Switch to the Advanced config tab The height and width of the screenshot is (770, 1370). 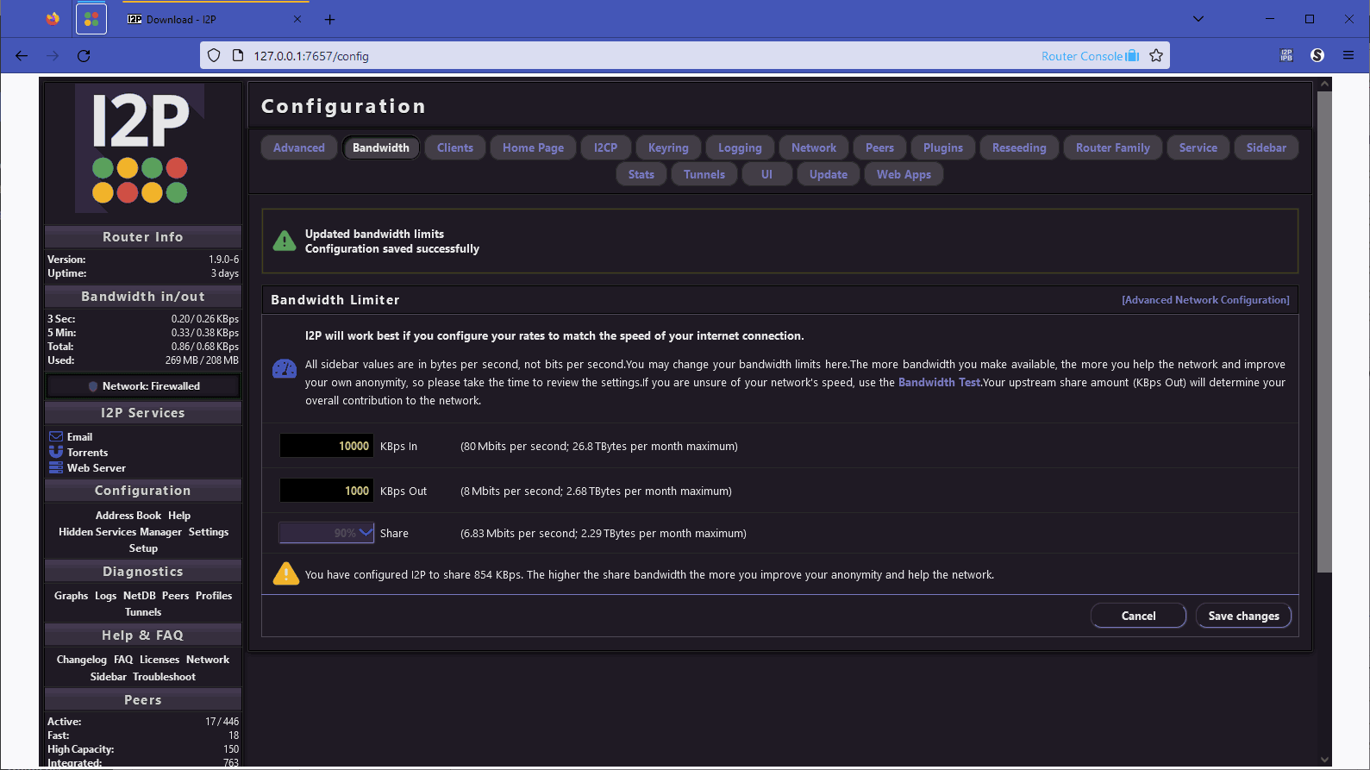pos(299,147)
